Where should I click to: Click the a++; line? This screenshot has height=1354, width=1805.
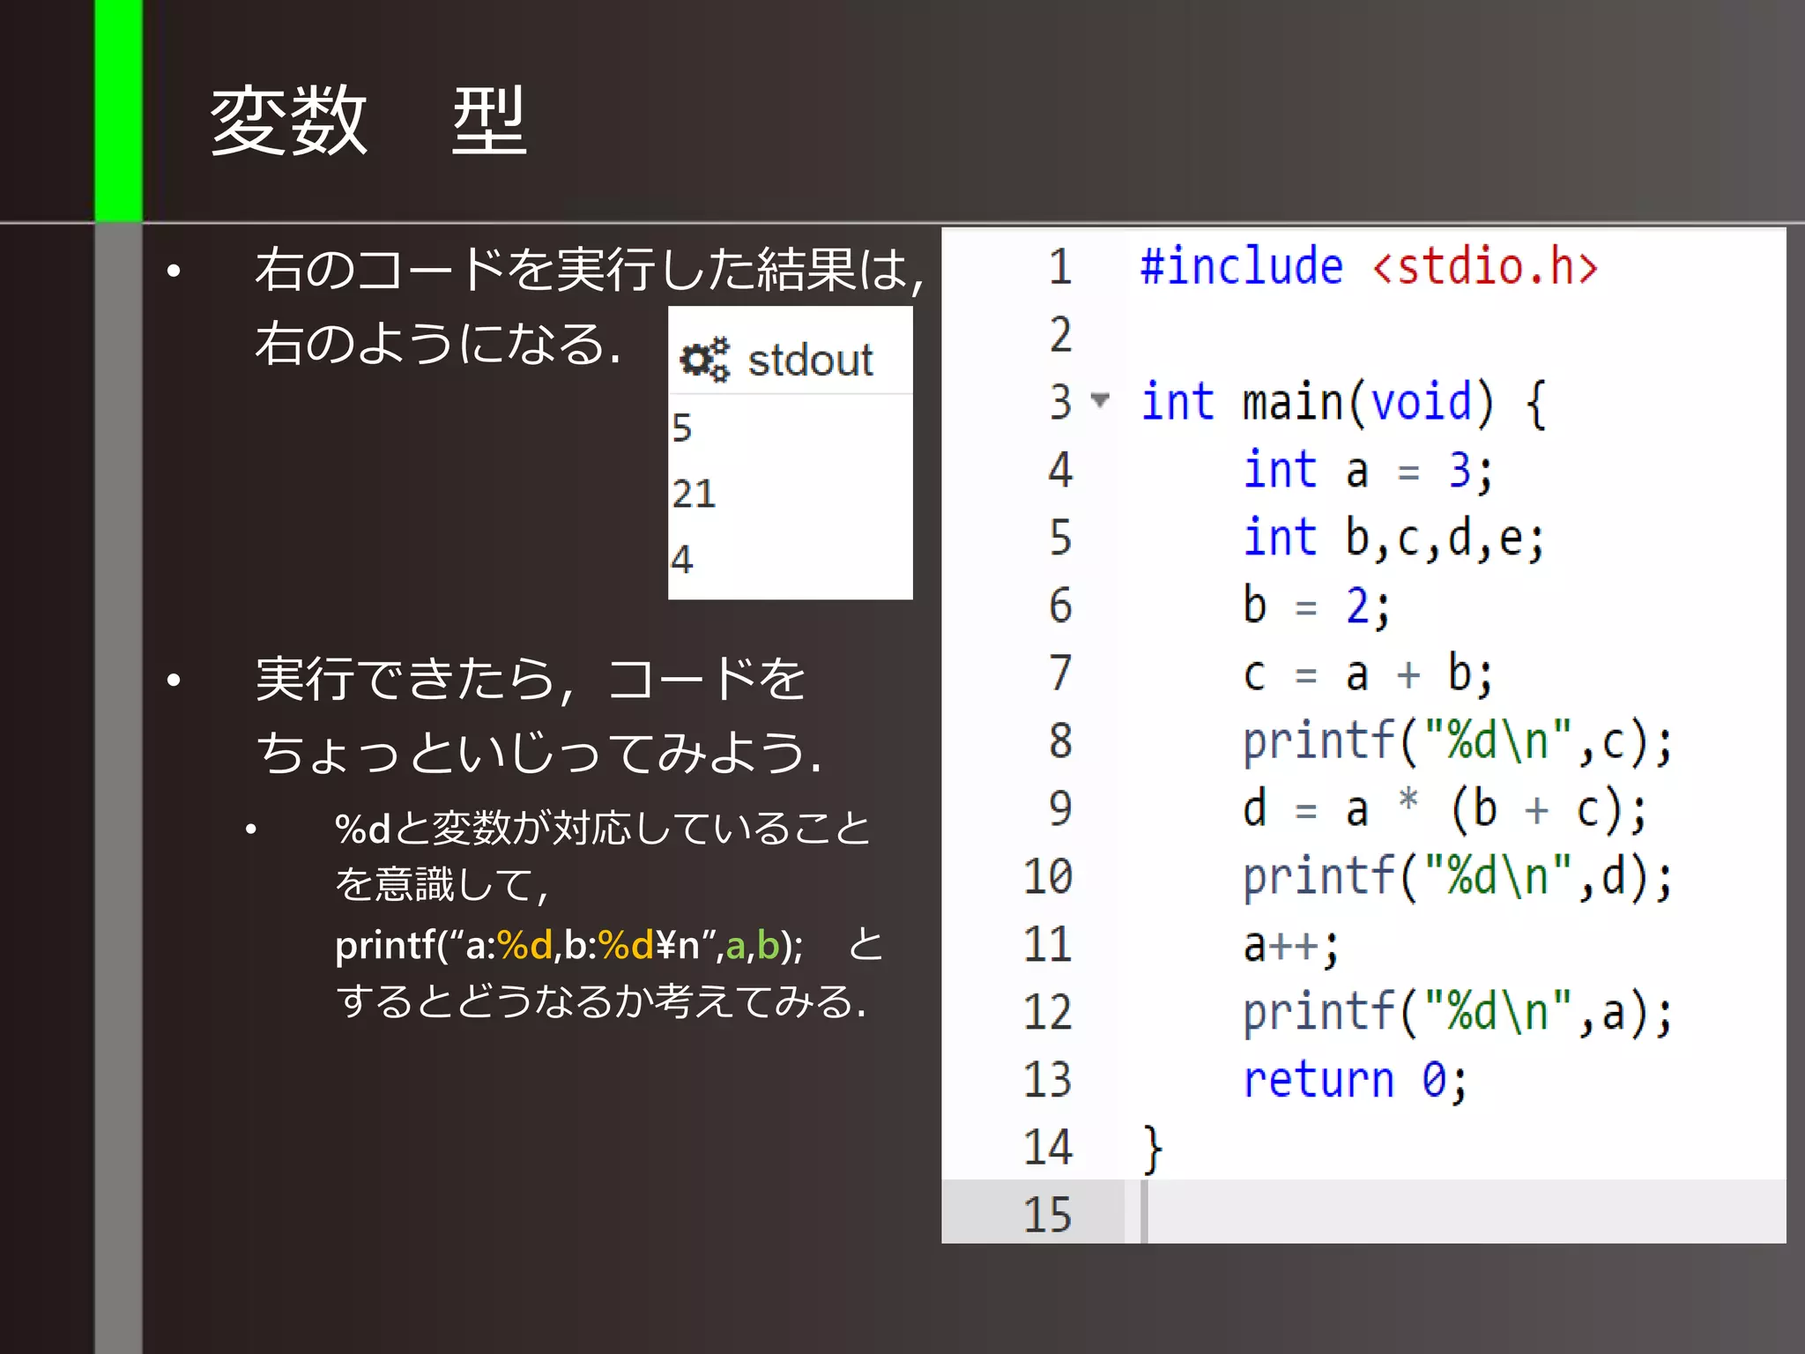1291,945
